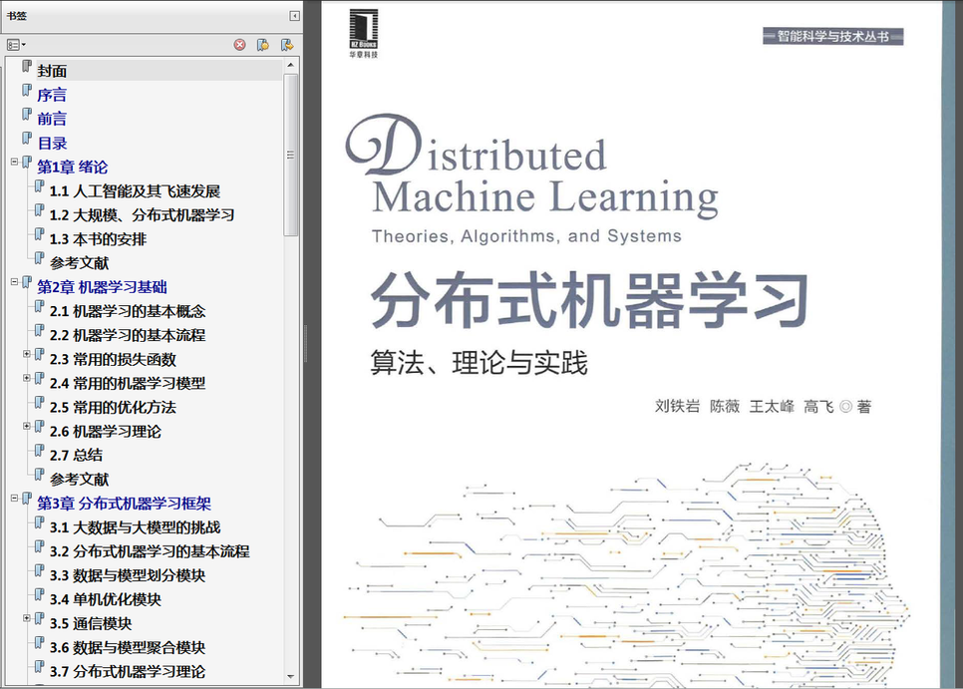Open the 前言 bookmark
963x689 pixels.
point(52,119)
